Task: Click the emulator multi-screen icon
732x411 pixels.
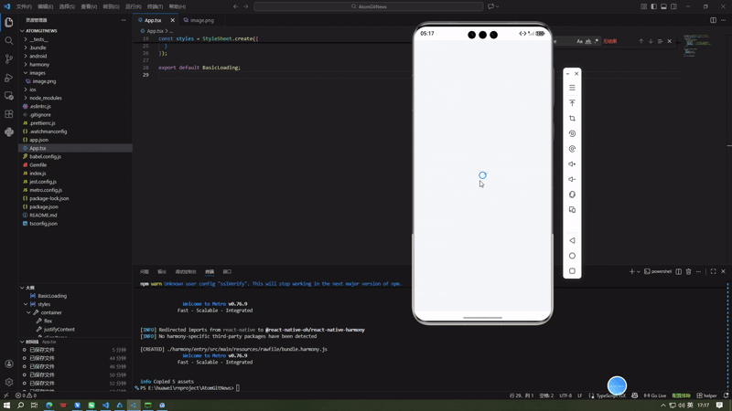Action: pyautogui.click(x=572, y=210)
